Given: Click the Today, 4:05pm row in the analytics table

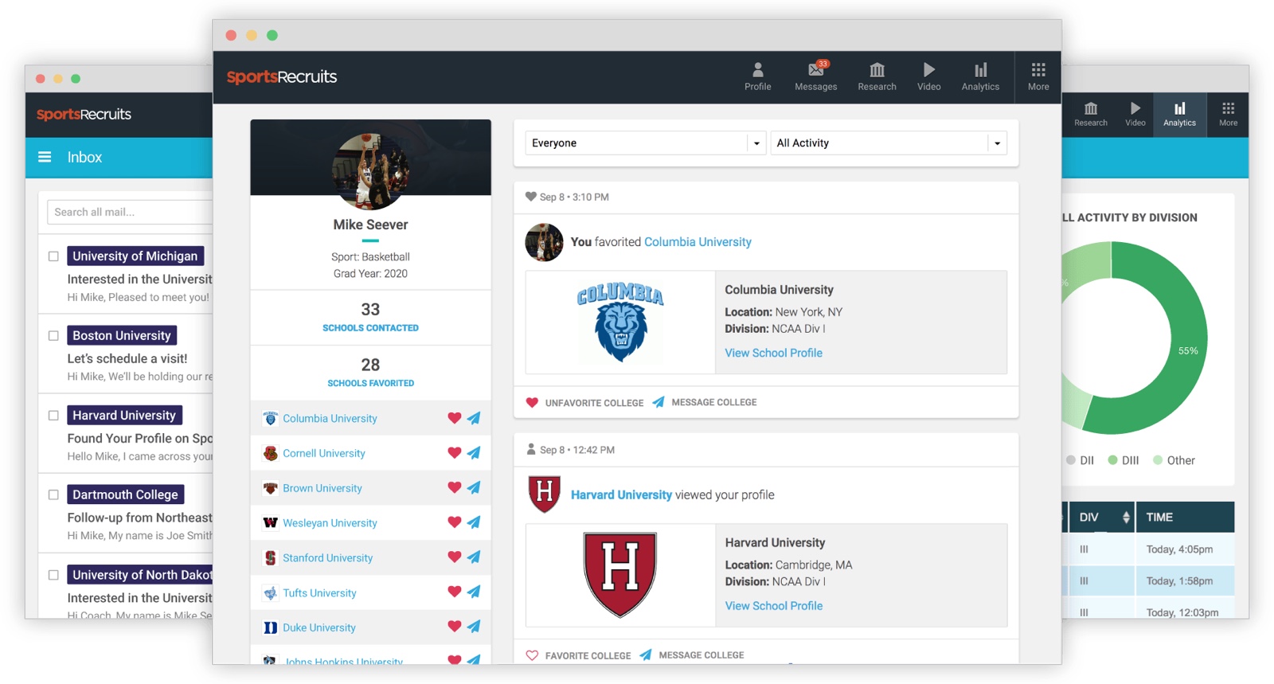Looking at the screenshot, I should (x=1148, y=549).
